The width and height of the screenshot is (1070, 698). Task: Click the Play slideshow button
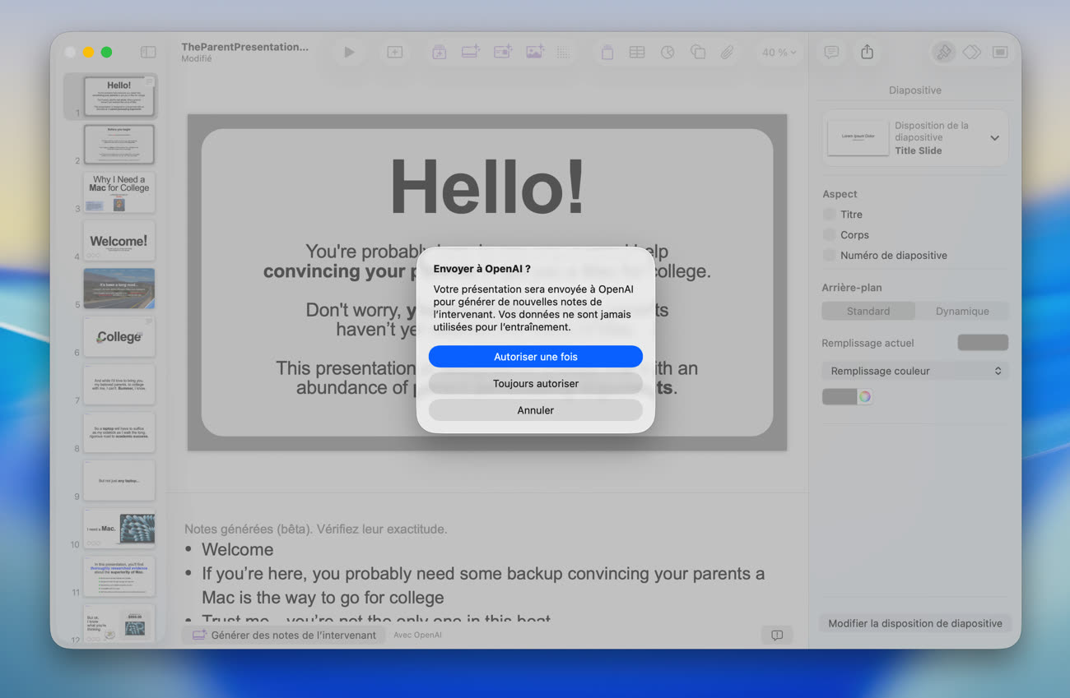pos(349,52)
